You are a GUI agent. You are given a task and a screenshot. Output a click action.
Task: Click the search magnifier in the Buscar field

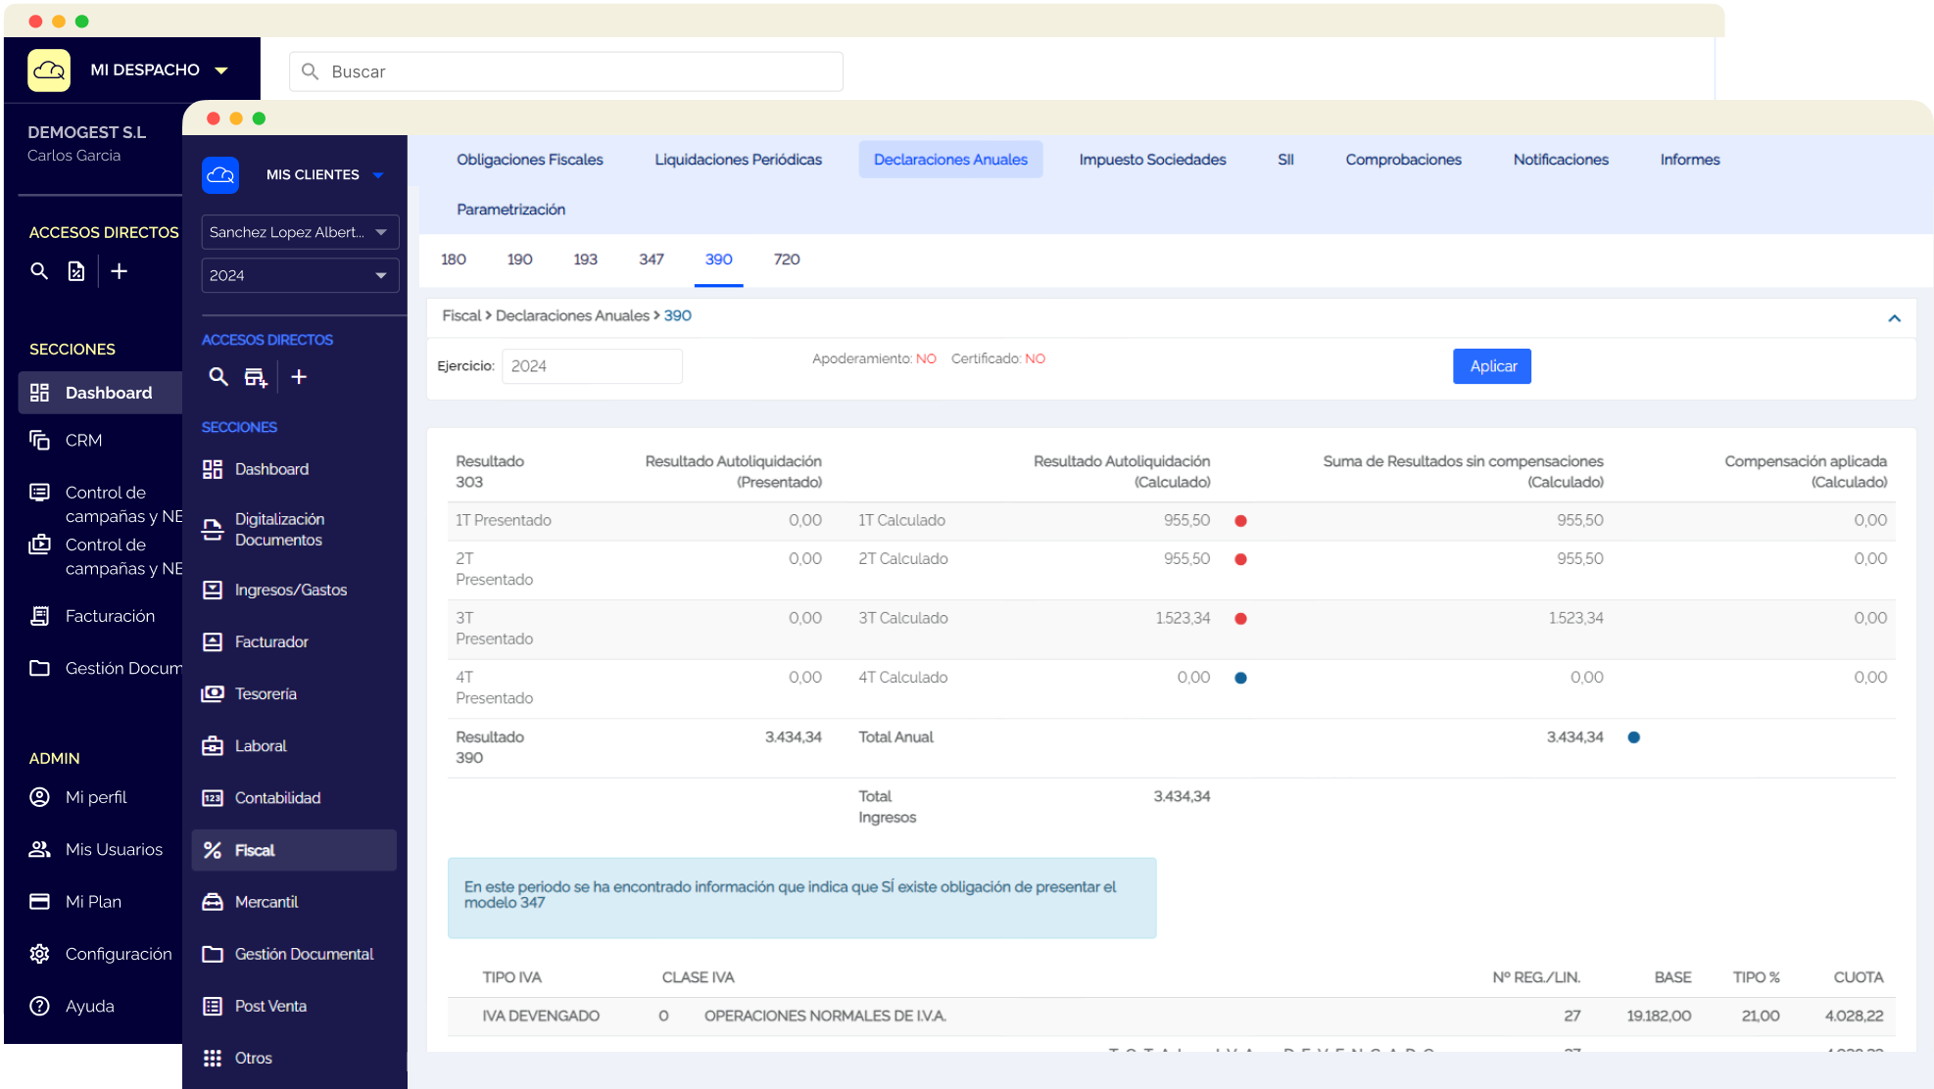[310, 71]
